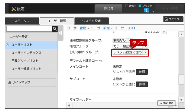Image resolution: width=190 pixels, height=112 pixels.
Task: Switch to the ステータス tab
Action: pyautogui.click(x=22, y=21)
